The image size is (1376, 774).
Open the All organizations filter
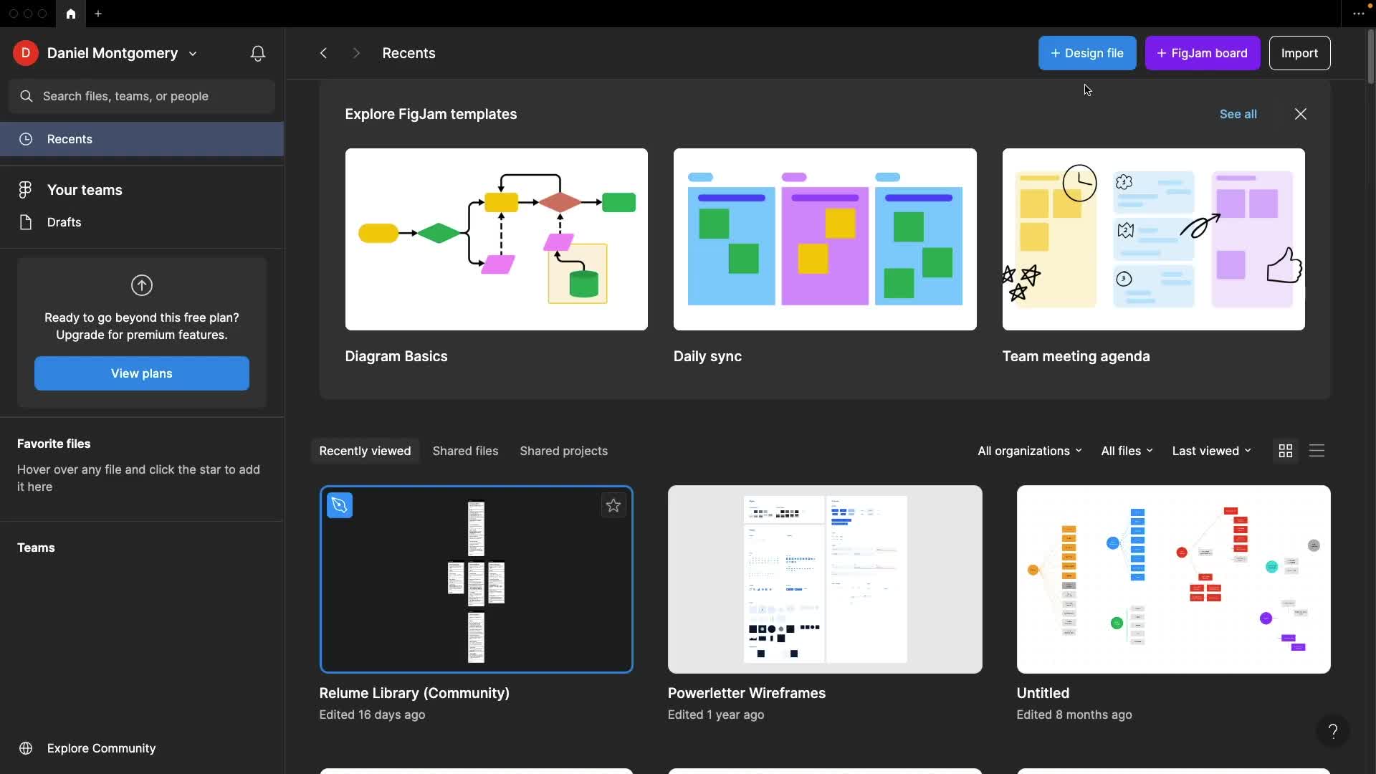(x=1030, y=451)
